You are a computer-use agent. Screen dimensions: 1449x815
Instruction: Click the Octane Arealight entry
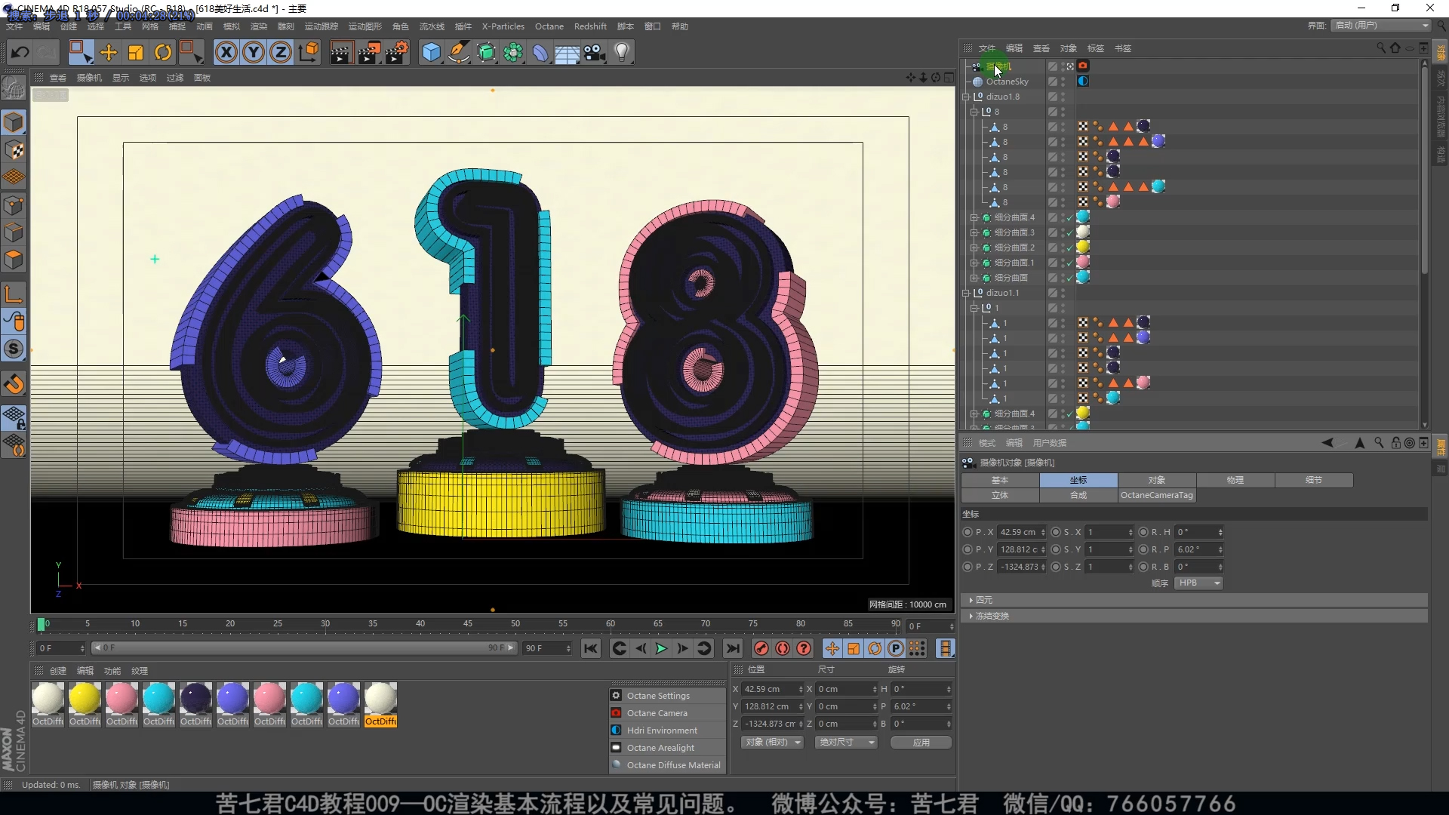point(667,748)
